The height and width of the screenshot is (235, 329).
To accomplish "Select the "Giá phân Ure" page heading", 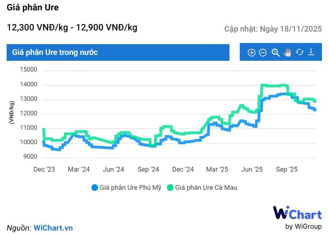I will tap(33, 8).
